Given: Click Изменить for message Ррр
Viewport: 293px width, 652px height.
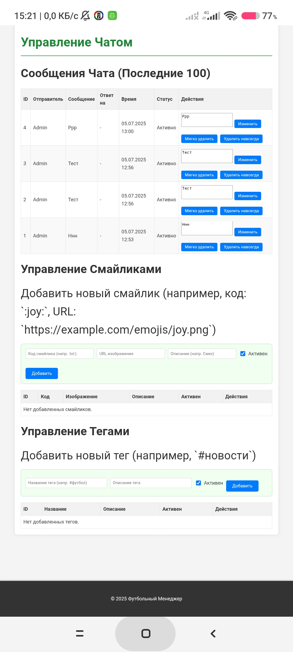Looking at the screenshot, I should tap(248, 124).
